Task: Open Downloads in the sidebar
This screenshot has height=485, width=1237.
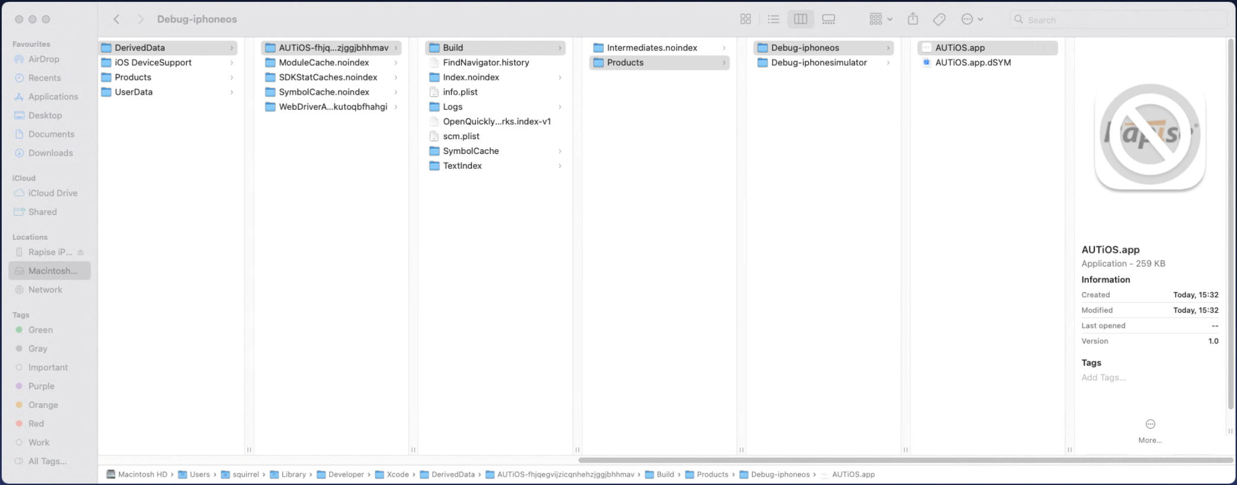Action: click(50, 153)
